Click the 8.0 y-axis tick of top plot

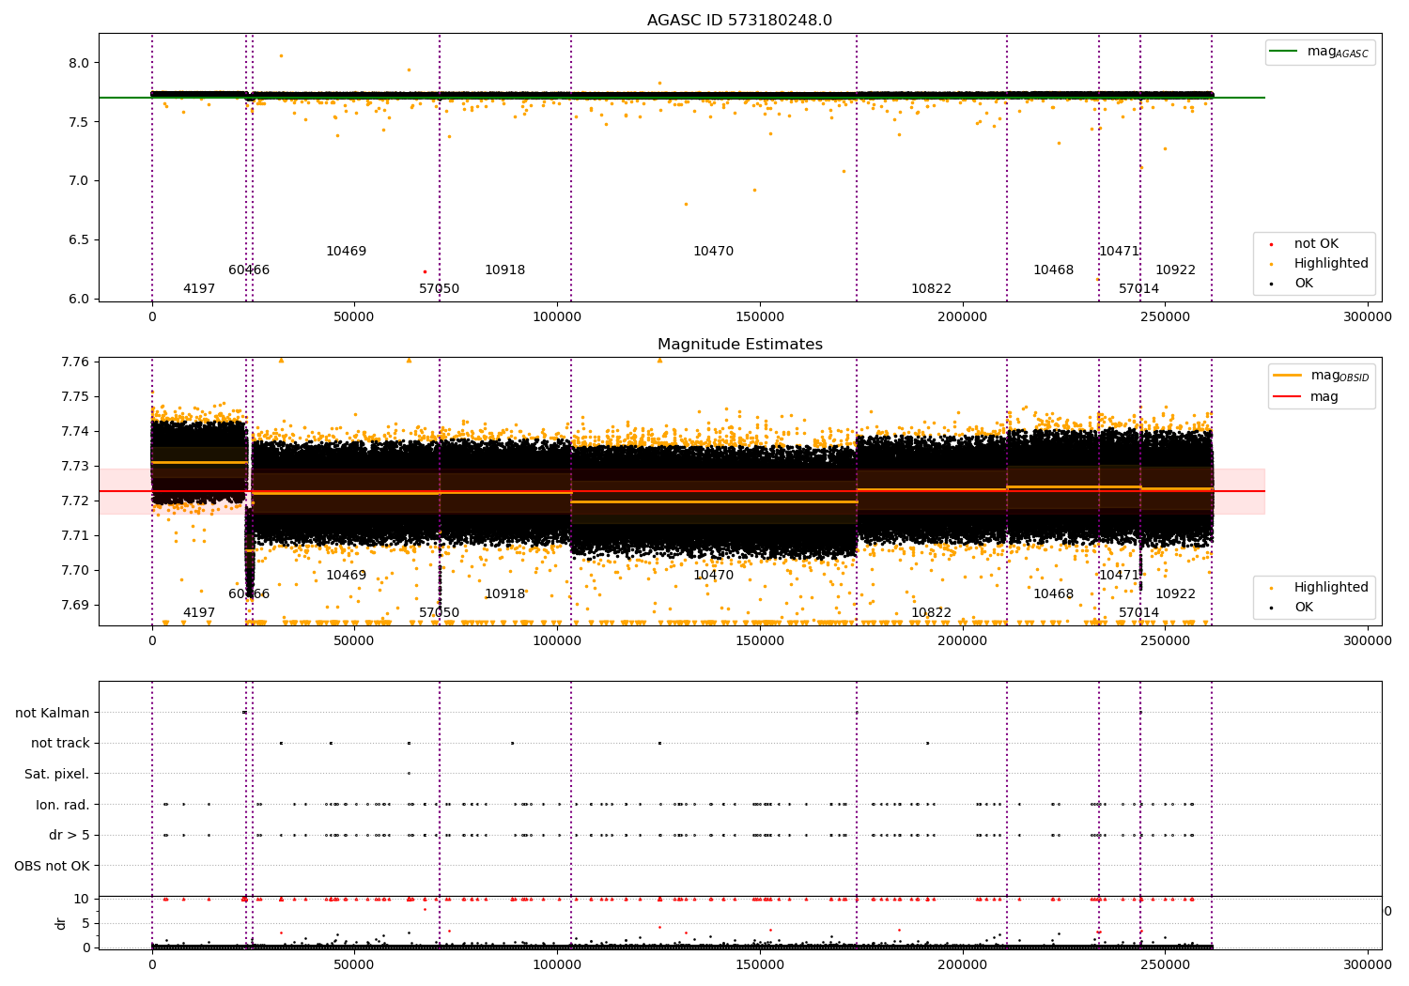[x=78, y=63]
